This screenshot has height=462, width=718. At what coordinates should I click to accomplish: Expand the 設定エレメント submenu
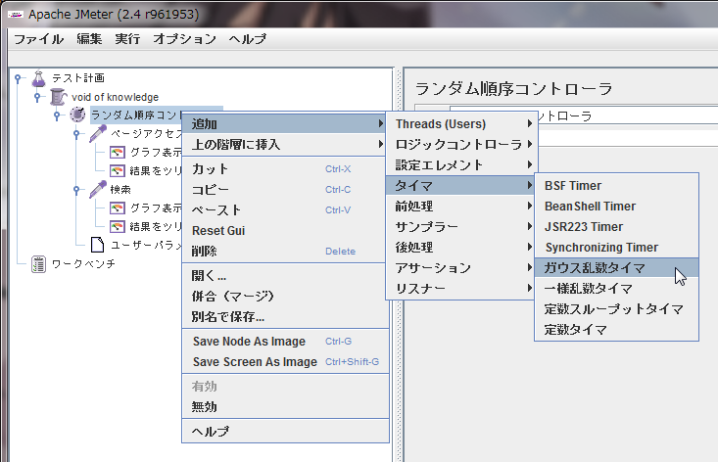[461, 165]
